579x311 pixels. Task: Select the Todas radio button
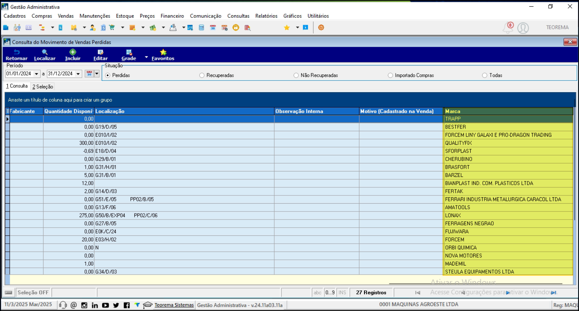(484, 75)
